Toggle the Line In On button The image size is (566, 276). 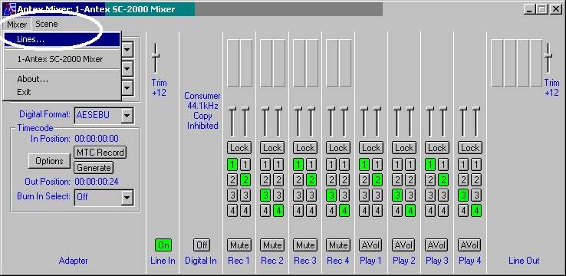pyautogui.click(x=163, y=245)
